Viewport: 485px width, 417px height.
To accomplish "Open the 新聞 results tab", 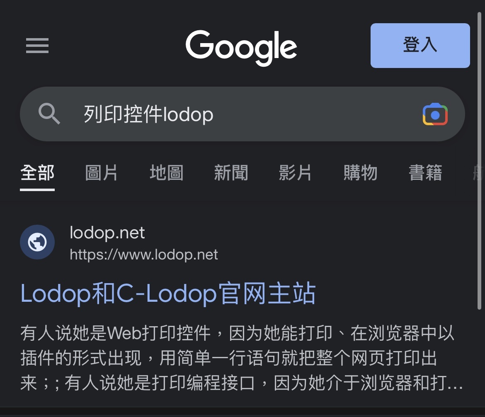I will click(231, 172).
